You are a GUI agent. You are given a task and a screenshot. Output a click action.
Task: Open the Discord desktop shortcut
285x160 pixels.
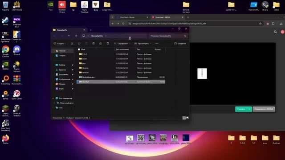tap(17, 51)
